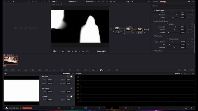Open the Blur palette
Viewport: 198px width, 111px height.
click(x=93, y=70)
